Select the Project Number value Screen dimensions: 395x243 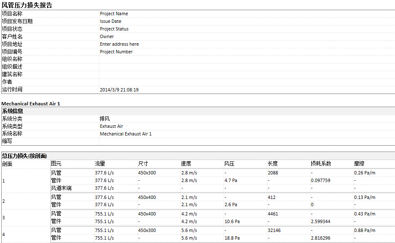[x=116, y=52]
